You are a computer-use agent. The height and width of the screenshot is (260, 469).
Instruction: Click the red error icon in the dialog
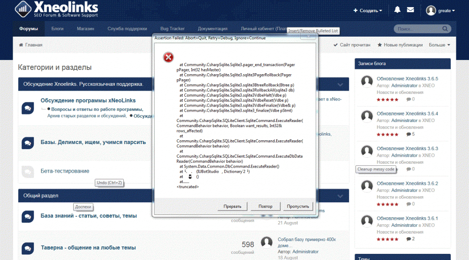[168, 57]
